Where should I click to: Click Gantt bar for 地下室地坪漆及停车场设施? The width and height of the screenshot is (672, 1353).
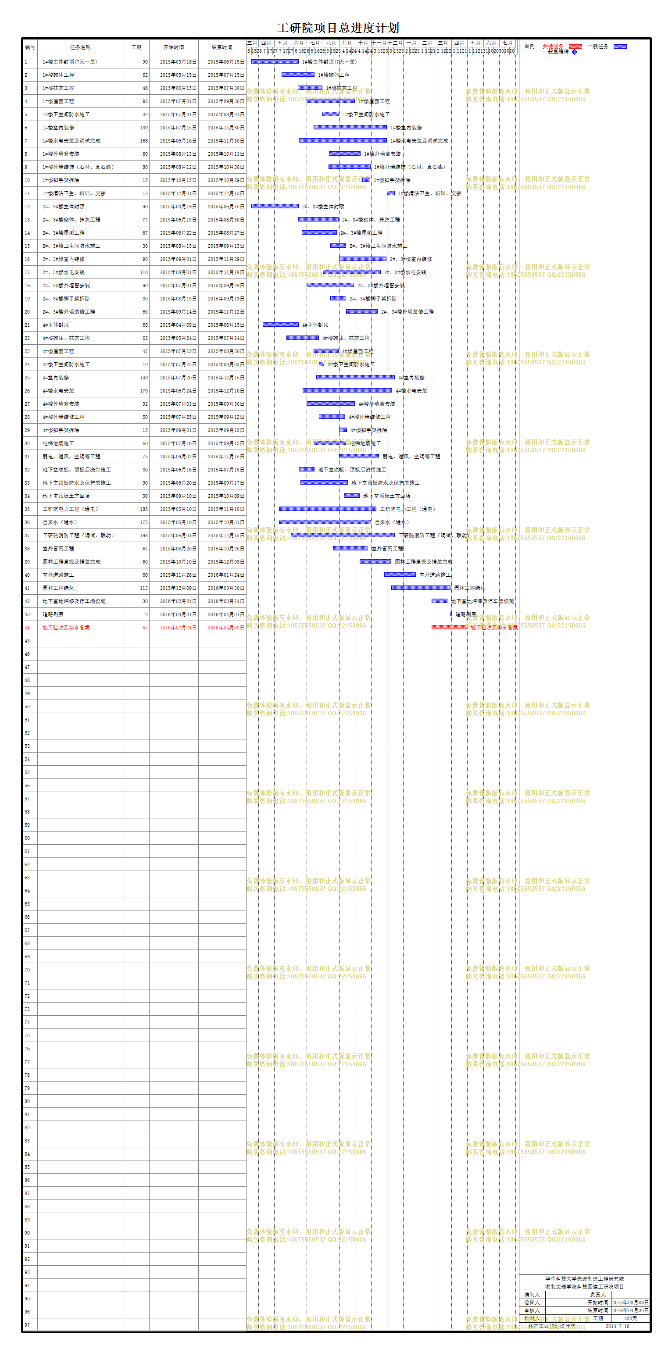click(x=440, y=601)
